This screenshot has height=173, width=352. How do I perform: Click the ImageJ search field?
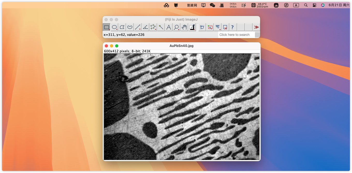(236, 35)
